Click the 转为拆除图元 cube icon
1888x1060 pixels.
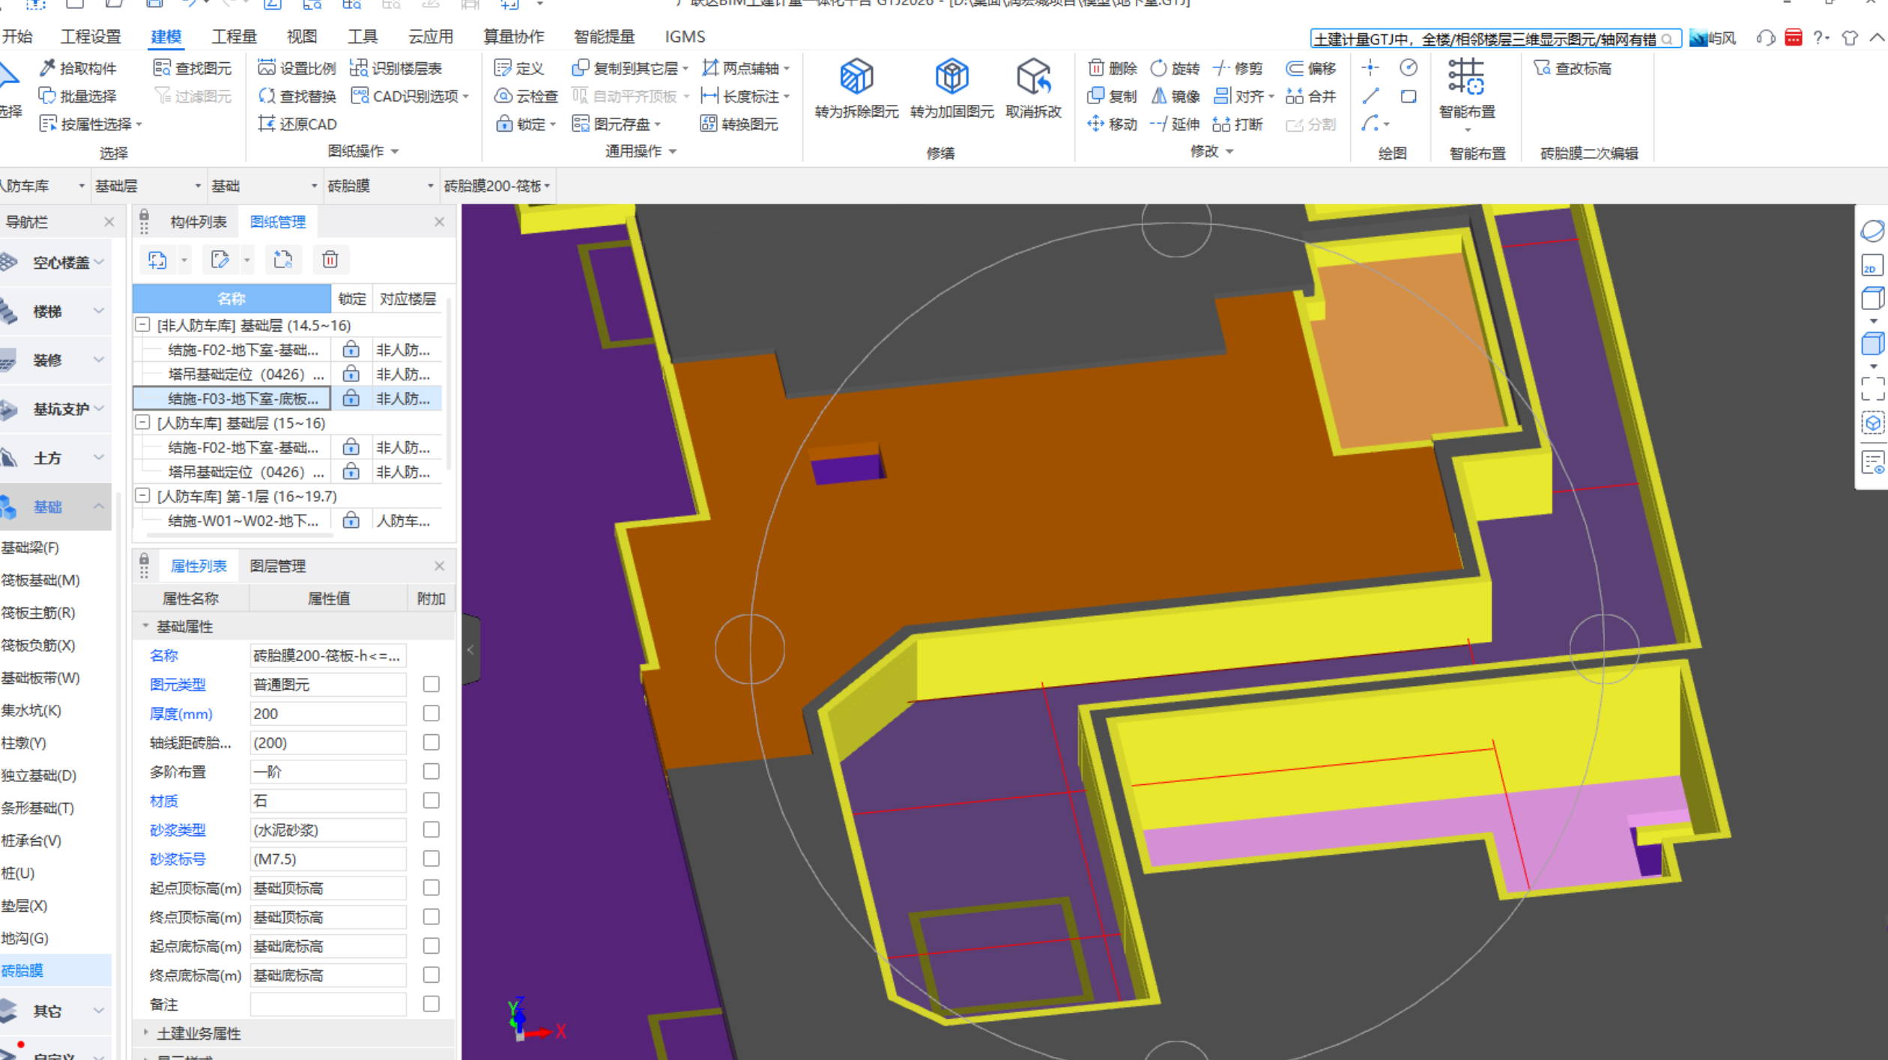[856, 76]
